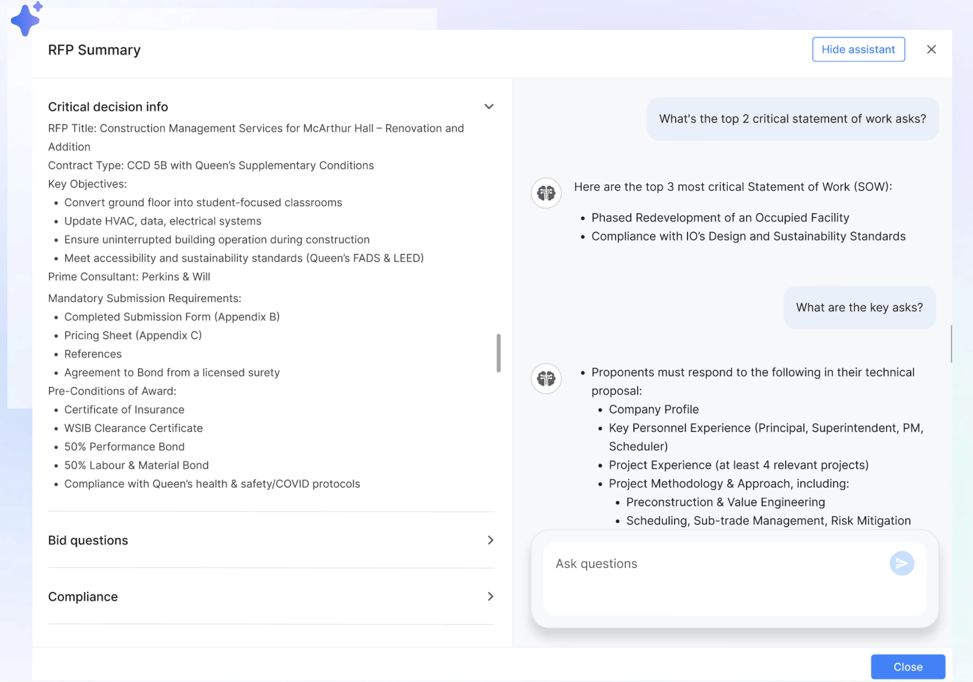
Task: Click the Hide assistant button
Action: pos(858,49)
